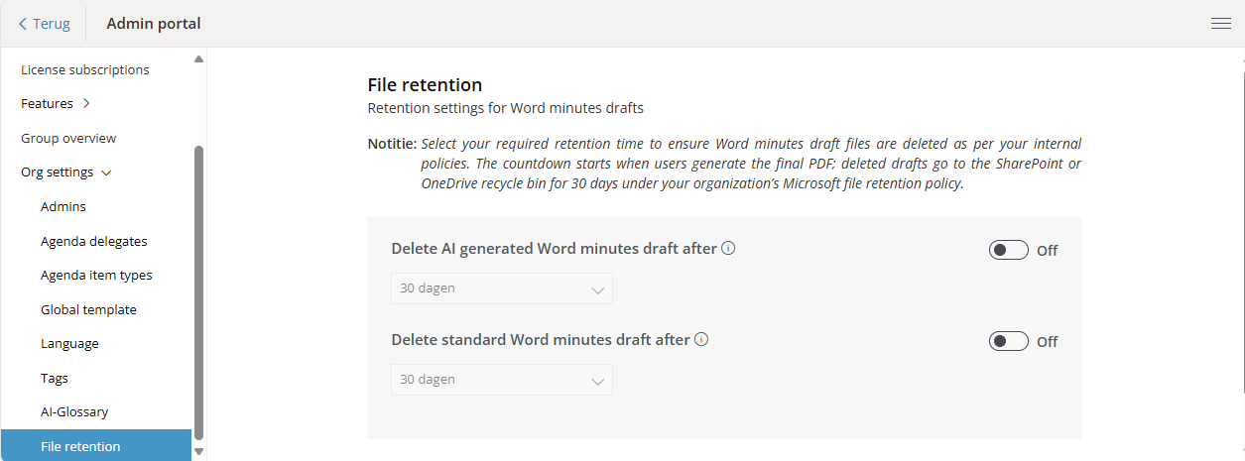
Task: Open the AI-Glossary page
Action: [x=74, y=411]
